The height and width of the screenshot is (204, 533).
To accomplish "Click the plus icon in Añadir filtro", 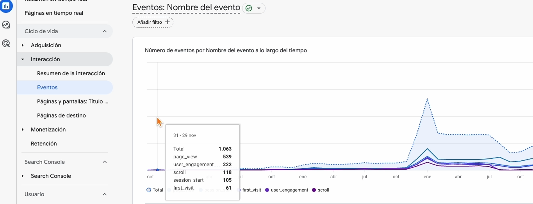I will 168,22.
